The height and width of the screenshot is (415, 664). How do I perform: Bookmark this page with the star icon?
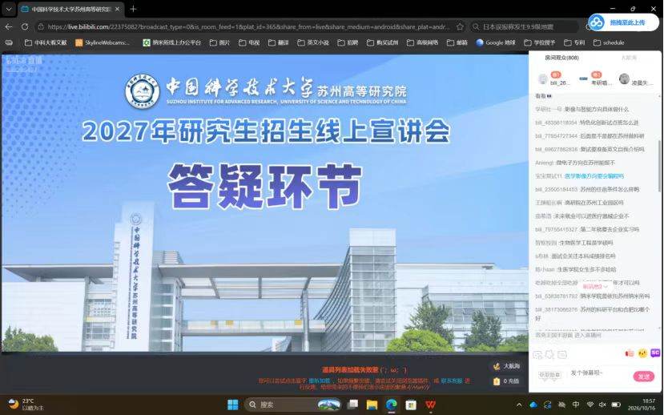pos(460,26)
